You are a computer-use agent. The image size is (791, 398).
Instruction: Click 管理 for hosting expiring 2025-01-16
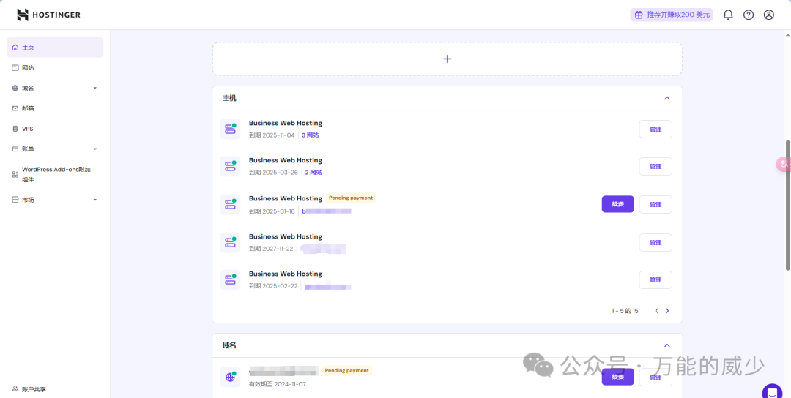pos(656,204)
